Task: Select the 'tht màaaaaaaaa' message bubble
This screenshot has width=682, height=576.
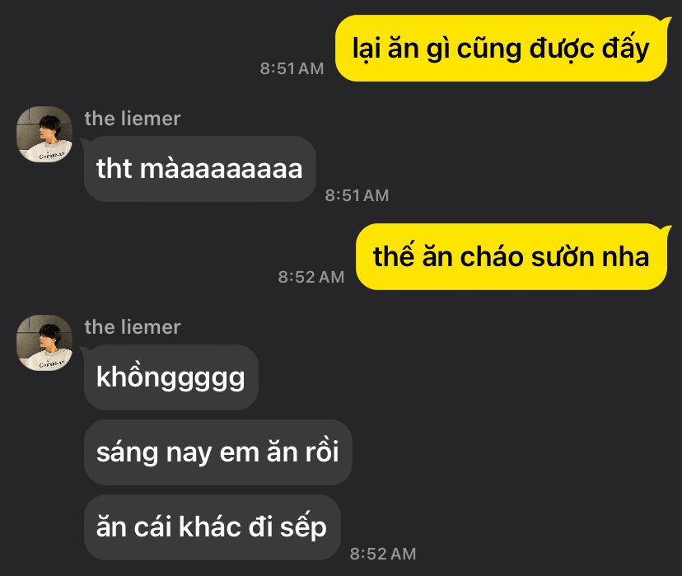Action: coord(199,169)
